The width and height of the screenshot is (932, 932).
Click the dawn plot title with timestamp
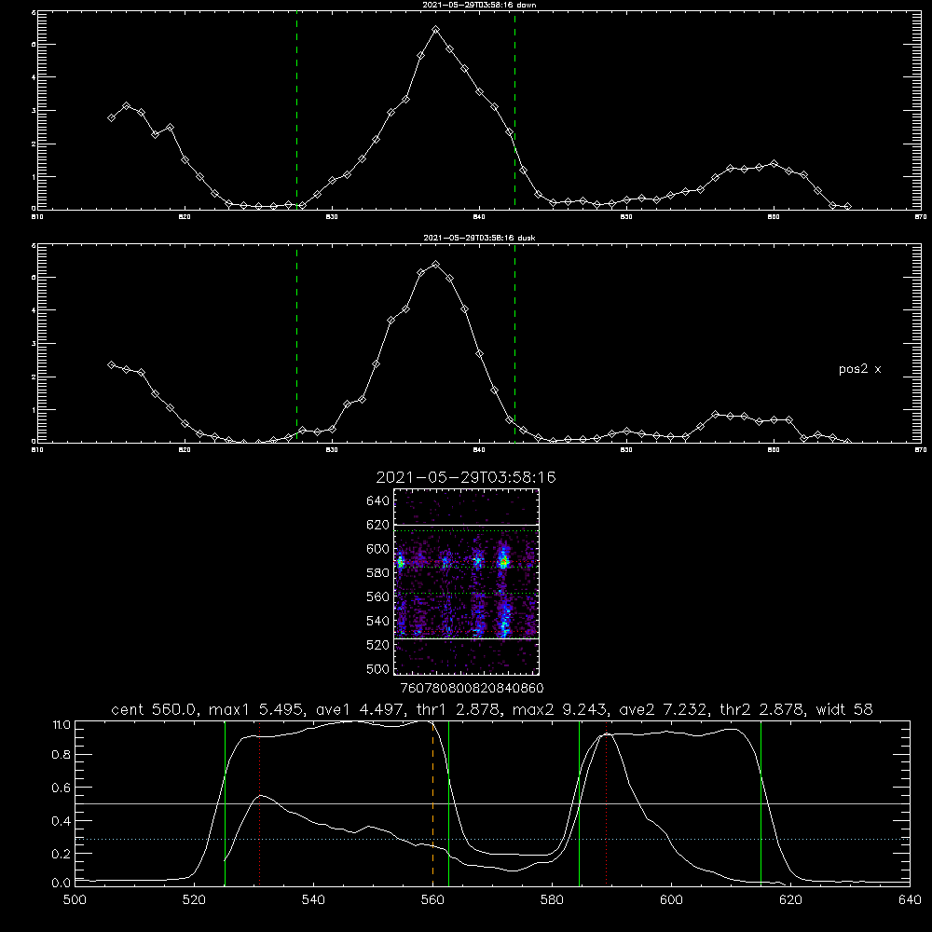pyautogui.click(x=479, y=5)
